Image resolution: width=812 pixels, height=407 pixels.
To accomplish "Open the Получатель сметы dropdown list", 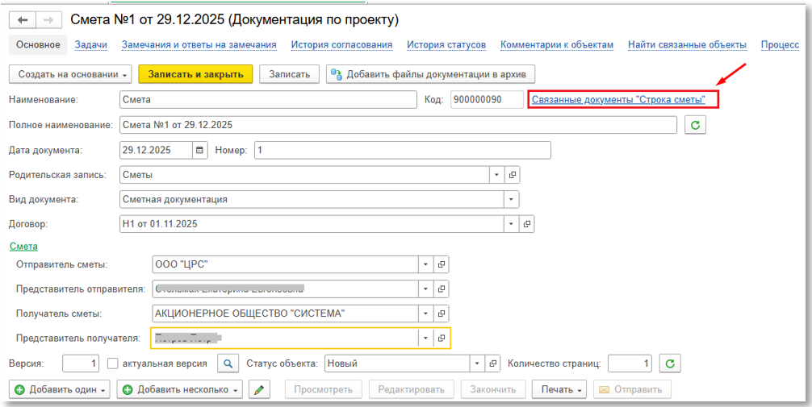I will pyautogui.click(x=425, y=314).
